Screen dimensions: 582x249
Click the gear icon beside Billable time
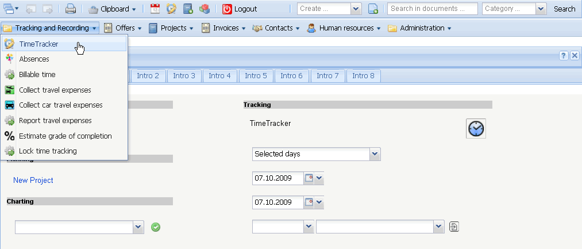coord(9,74)
